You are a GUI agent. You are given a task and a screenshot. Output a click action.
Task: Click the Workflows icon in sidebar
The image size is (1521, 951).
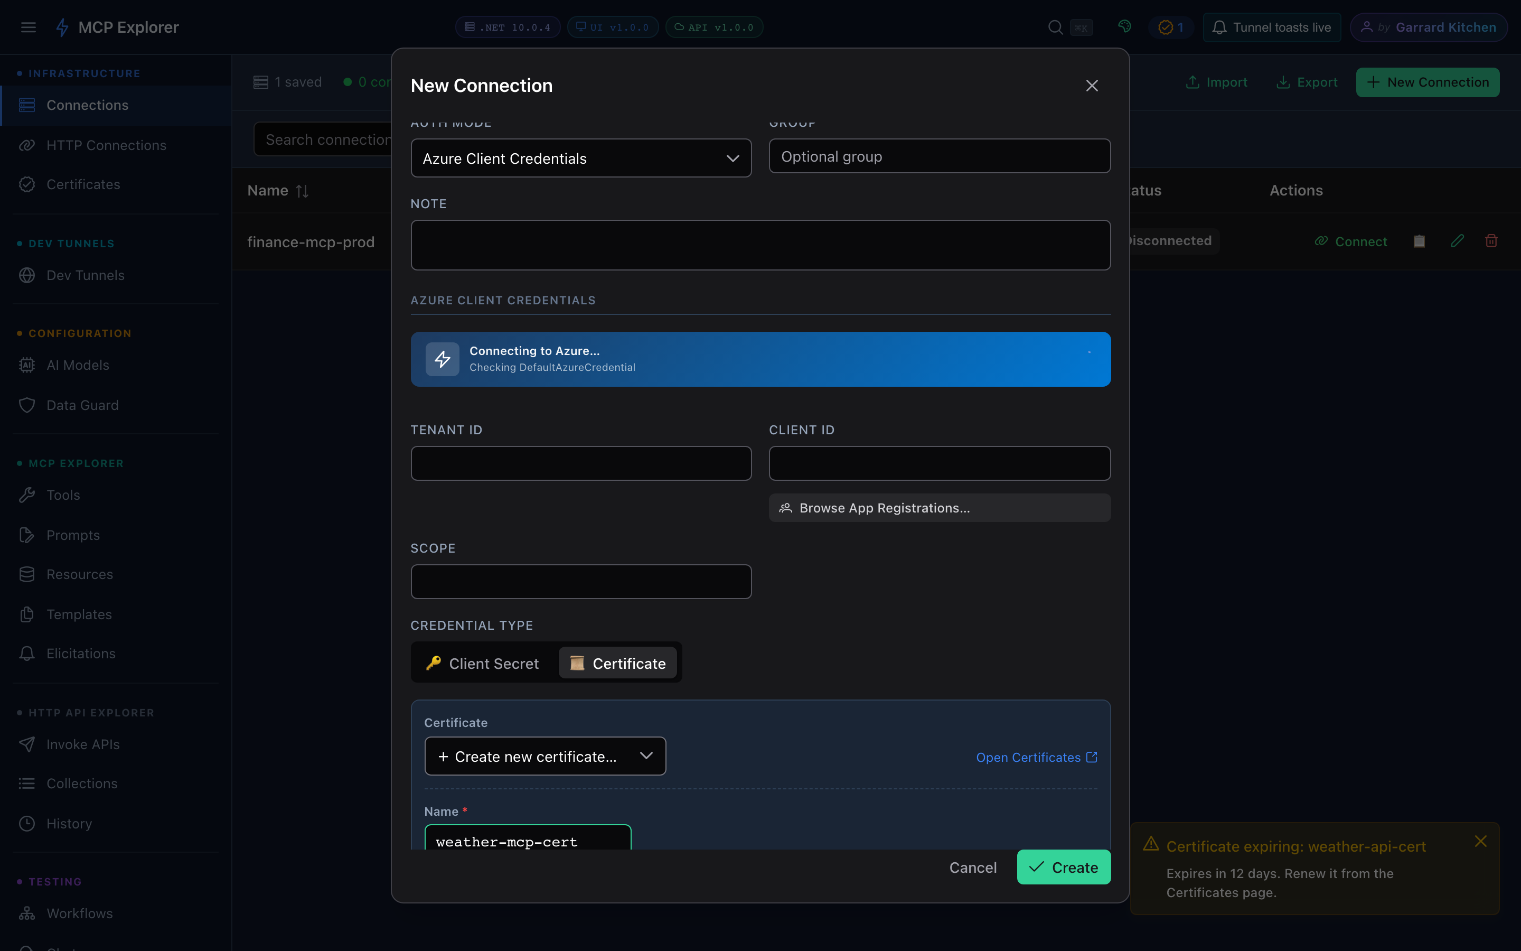pyautogui.click(x=27, y=913)
